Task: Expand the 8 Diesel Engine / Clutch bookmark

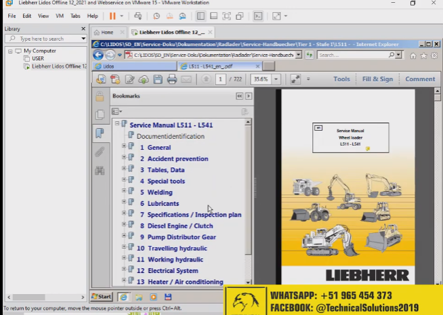Action: point(124,226)
